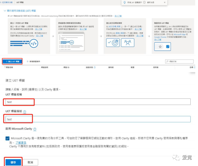Click help icon beside 啟用 Microsoft Clarity
Screen dimensions: 198x166
coord(35,129)
